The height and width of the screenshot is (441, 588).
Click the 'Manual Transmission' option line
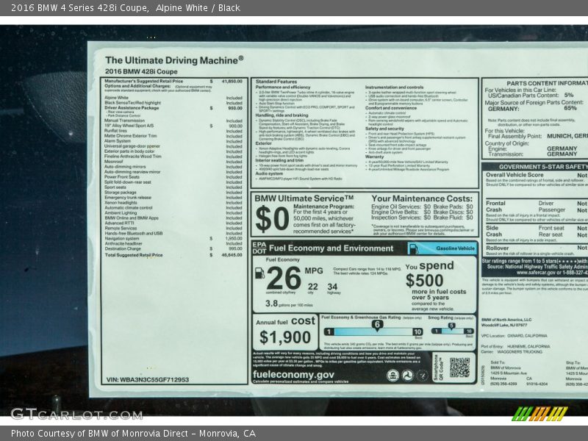(x=124, y=121)
